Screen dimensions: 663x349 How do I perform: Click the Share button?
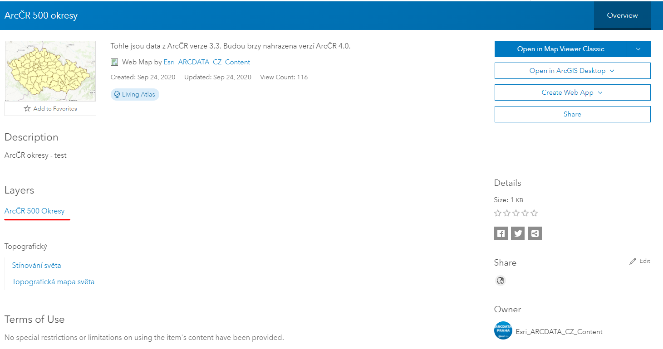pyautogui.click(x=572, y=114)
